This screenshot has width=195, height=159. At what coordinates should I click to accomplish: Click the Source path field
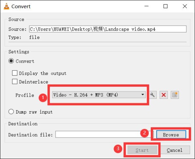pyautogui.click(x=108, y=29)
